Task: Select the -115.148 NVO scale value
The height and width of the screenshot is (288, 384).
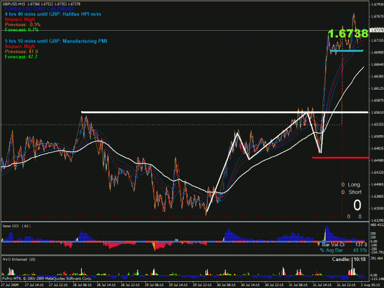Action: coord(377,279)
